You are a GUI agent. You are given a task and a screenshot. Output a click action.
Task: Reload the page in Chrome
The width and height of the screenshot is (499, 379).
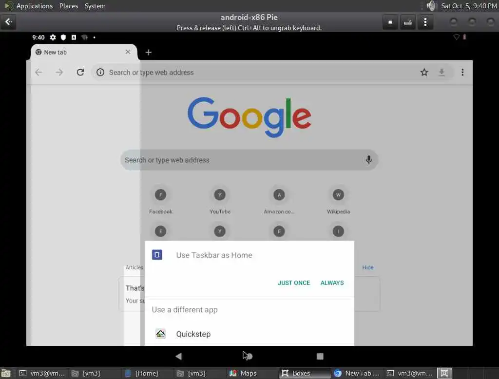[x=80, y=72]
